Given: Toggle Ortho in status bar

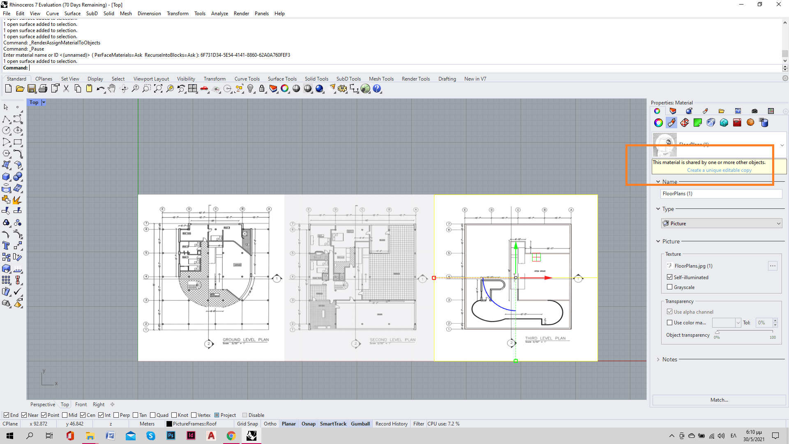Looking at the screenshot, I should [270, 424].
